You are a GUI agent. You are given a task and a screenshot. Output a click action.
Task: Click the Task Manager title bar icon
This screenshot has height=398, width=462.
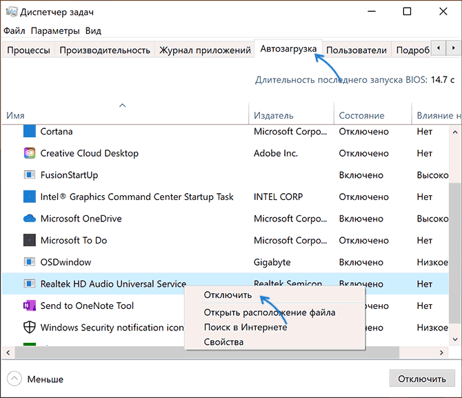point(12,12)
